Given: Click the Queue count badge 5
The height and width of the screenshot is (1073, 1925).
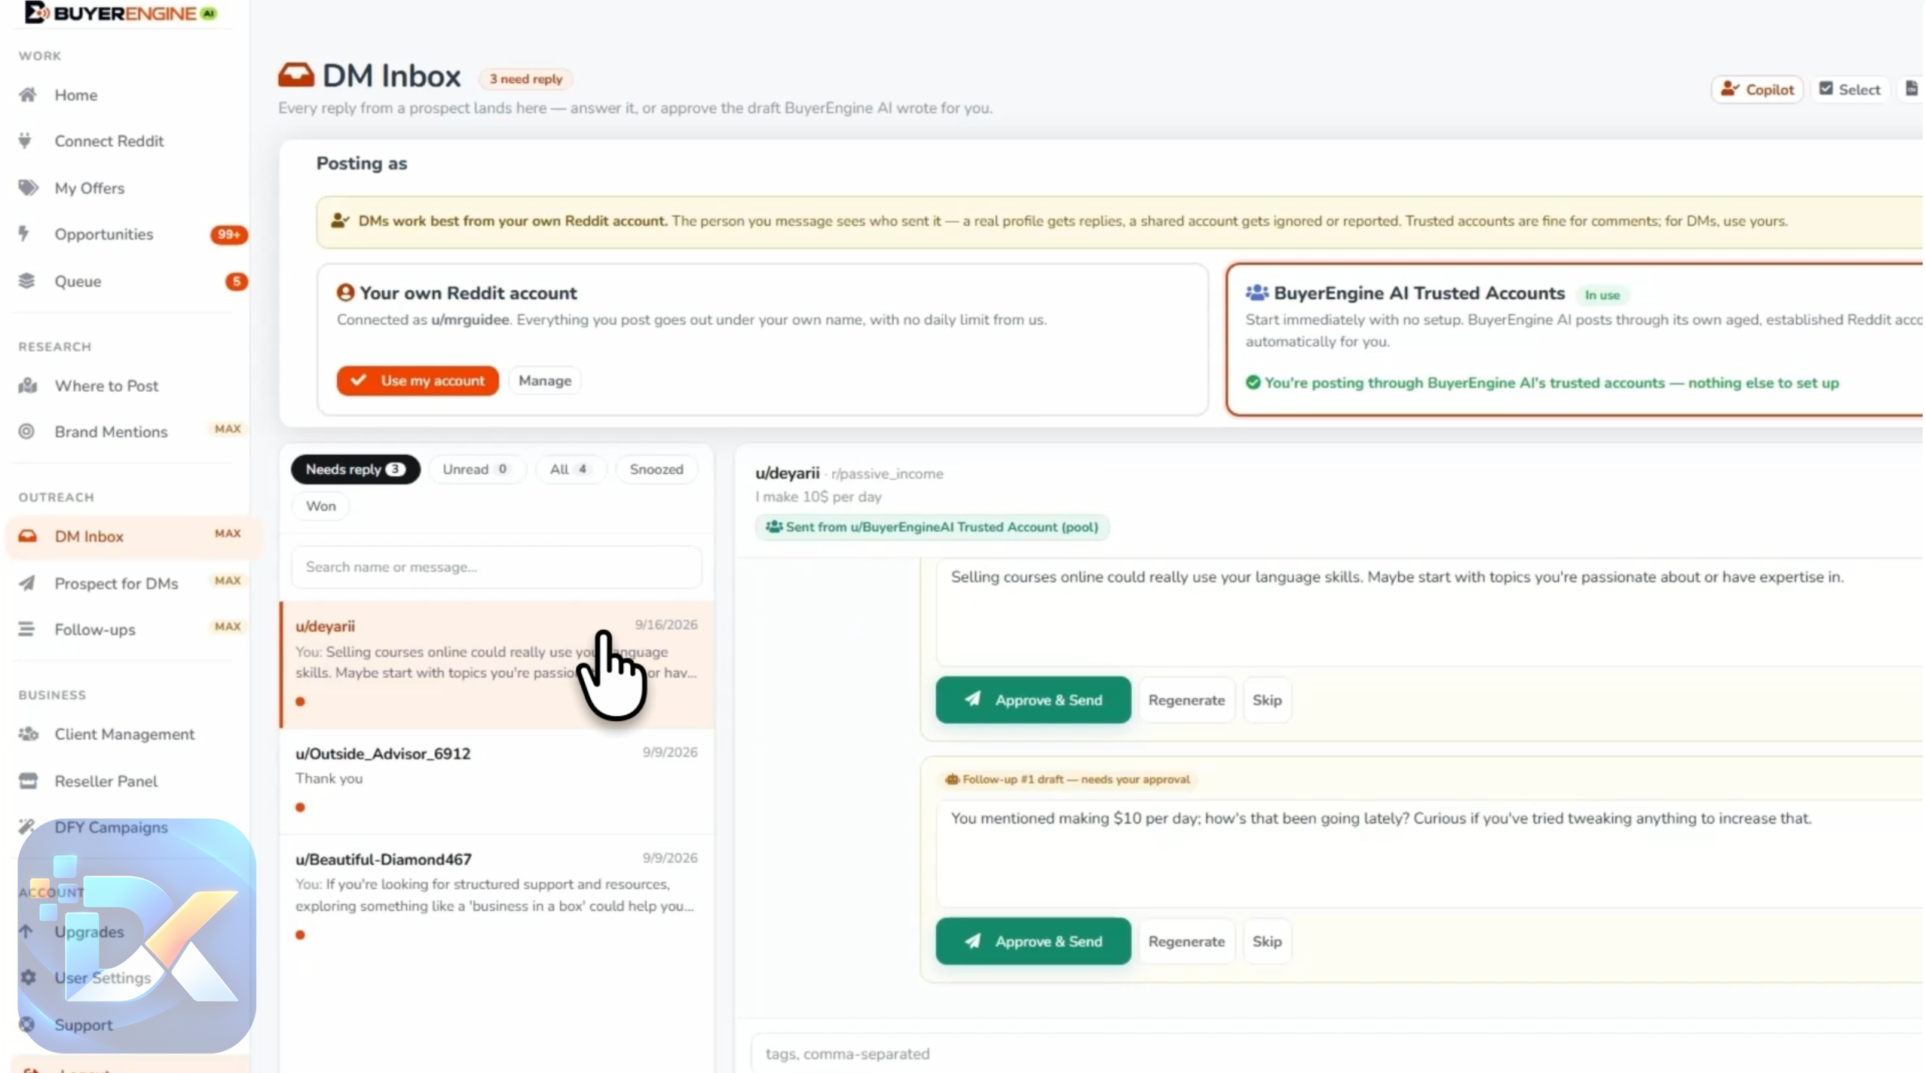Looking at the screenshot, I should pos(236,281).
